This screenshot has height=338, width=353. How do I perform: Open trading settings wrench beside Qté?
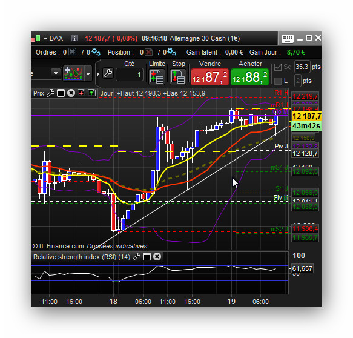click(x=108, y=73)
